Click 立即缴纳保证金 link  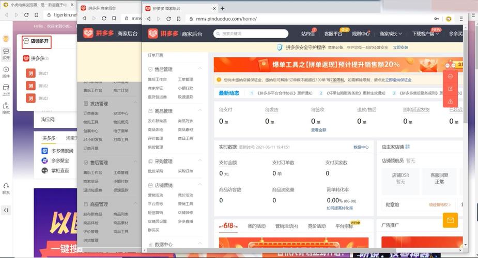[398, 80]
